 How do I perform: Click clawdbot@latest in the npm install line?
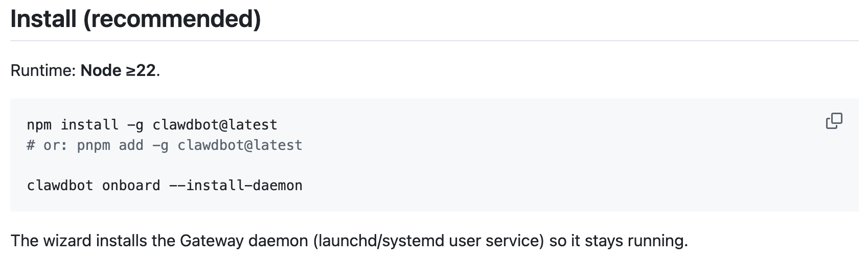(x=215, y=124)
